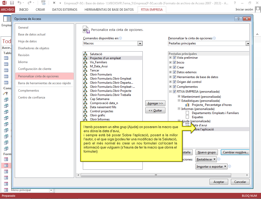Viewport: 261px width, 199px height.
Task: Click the Redo arrow icon
Action: 30,3
